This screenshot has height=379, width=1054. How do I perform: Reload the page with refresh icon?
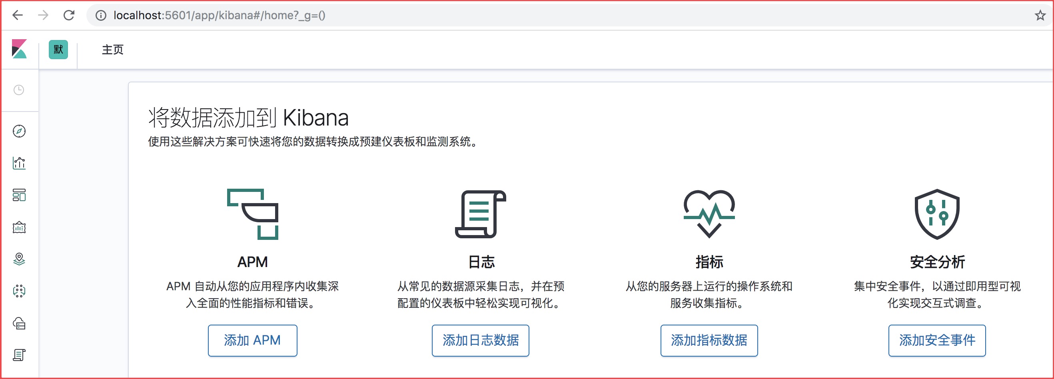click(x=69, y=16)
